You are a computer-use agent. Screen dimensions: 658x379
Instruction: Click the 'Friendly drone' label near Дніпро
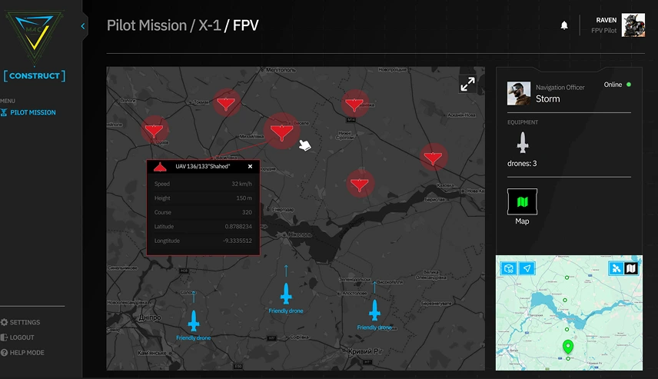194,337
